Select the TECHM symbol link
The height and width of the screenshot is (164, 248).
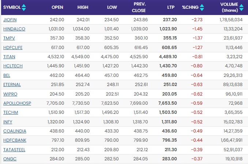click(x=10, y=112)
